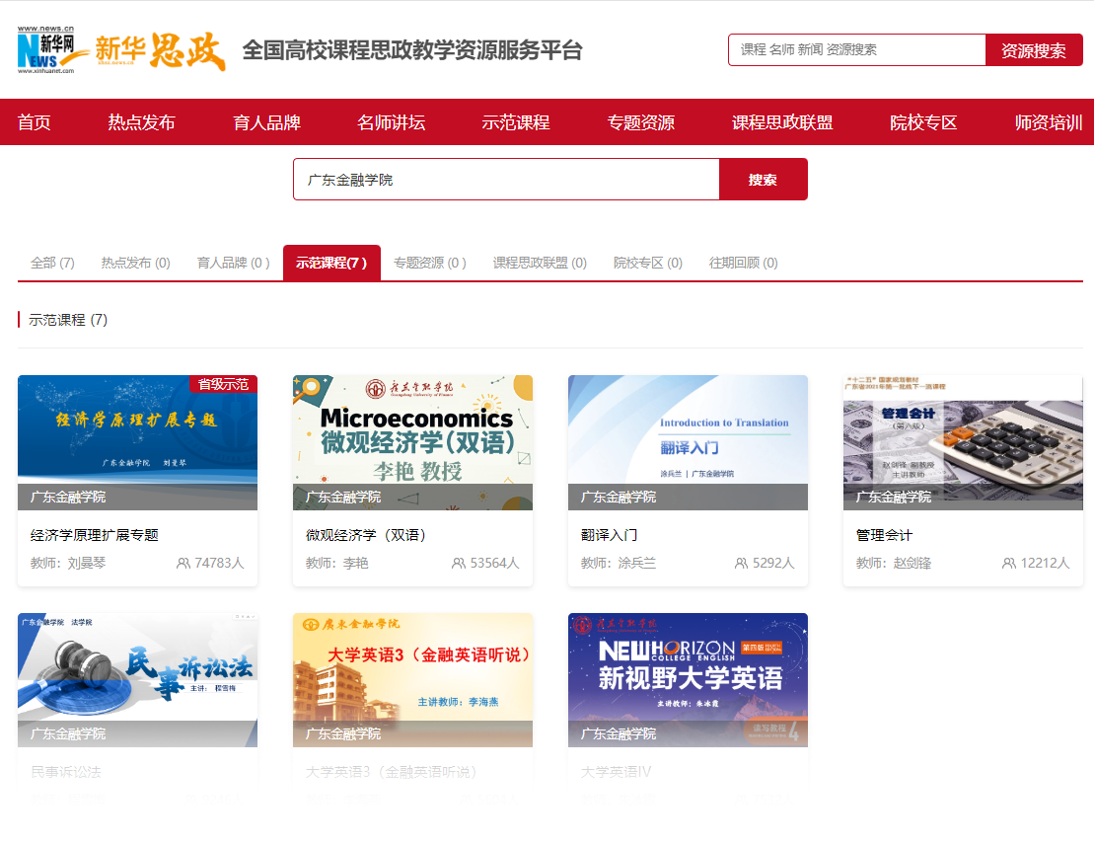The image size is (1095, 846).
Task: Click the red 搜索 button
Action: click(763, 180)
